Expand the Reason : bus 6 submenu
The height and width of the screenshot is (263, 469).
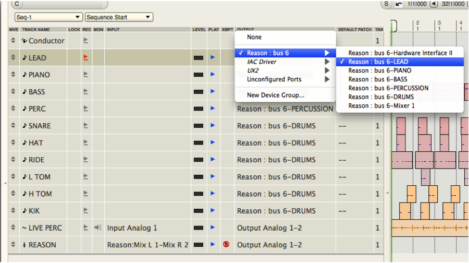[x=286, y=53]
